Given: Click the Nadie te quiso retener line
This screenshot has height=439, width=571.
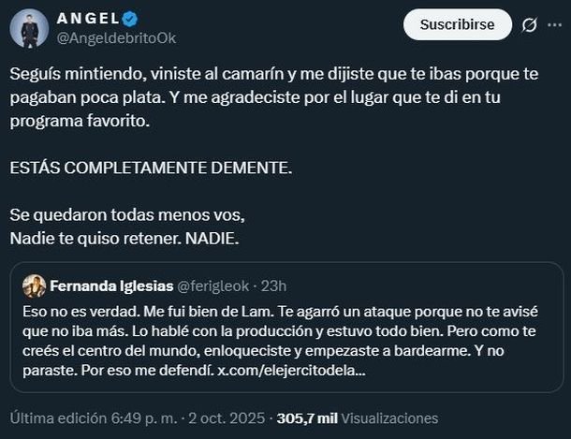Looking at the screenshot, I should tap(124, 238).
